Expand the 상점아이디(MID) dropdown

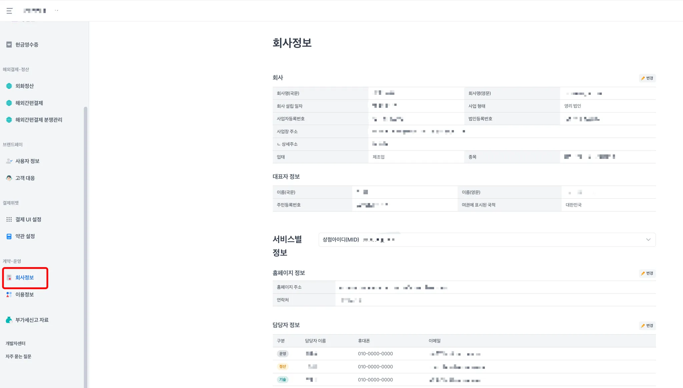point(487,240)
